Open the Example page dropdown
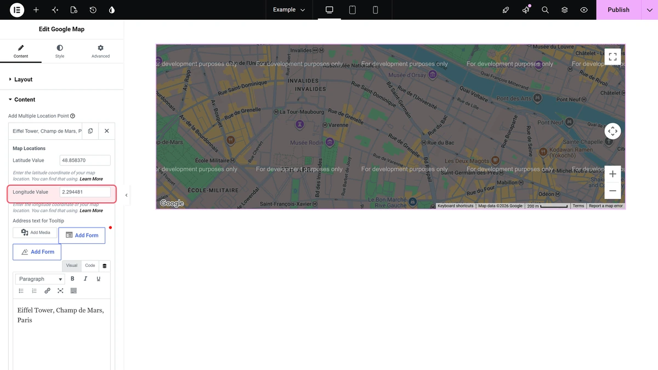This screenshot has height=370, width=658. pos(289,10)
